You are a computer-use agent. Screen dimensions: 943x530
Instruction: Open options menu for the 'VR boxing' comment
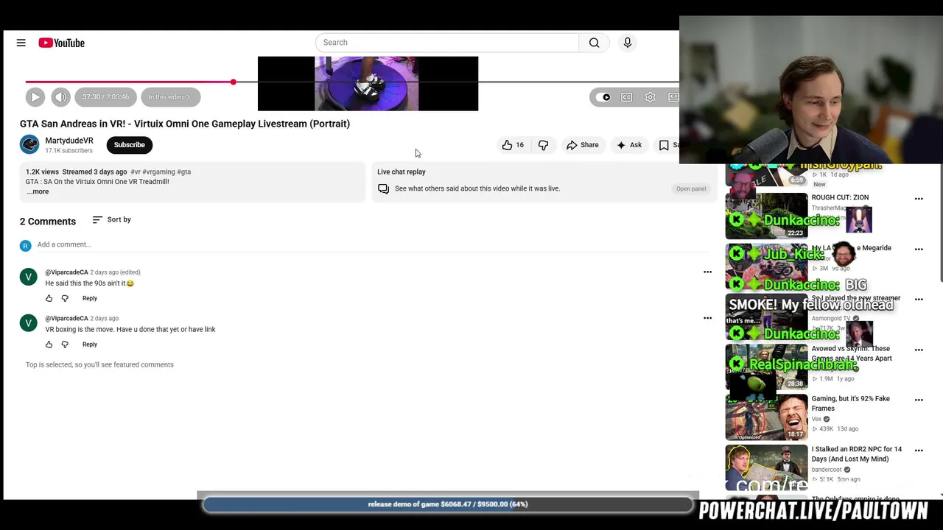707,318
